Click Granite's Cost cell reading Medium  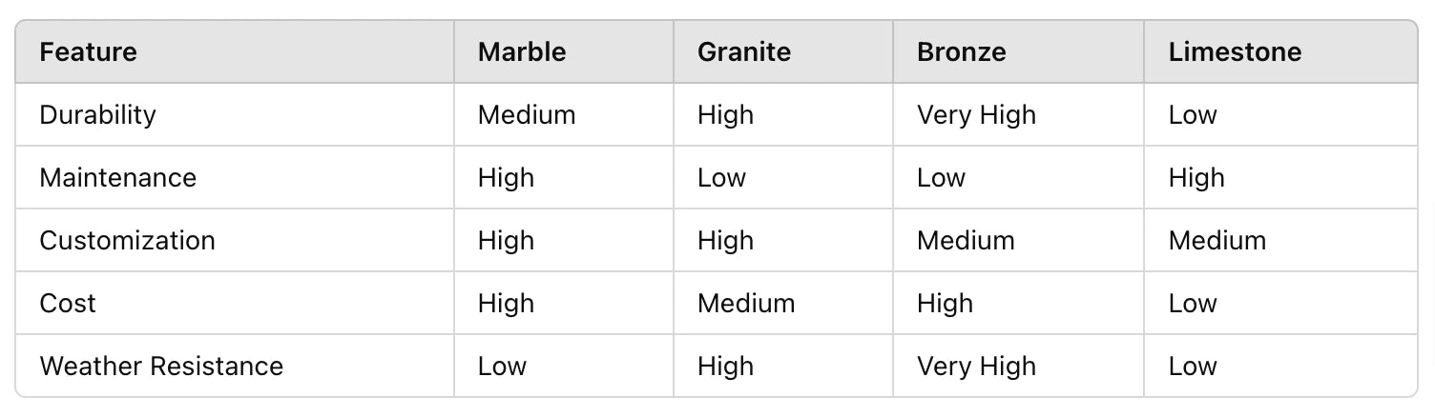click(x=746, y=304)
